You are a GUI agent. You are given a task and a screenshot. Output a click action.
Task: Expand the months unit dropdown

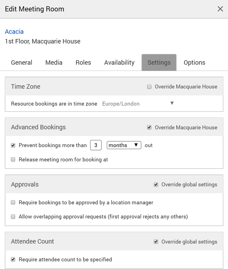tap(124, 145)
